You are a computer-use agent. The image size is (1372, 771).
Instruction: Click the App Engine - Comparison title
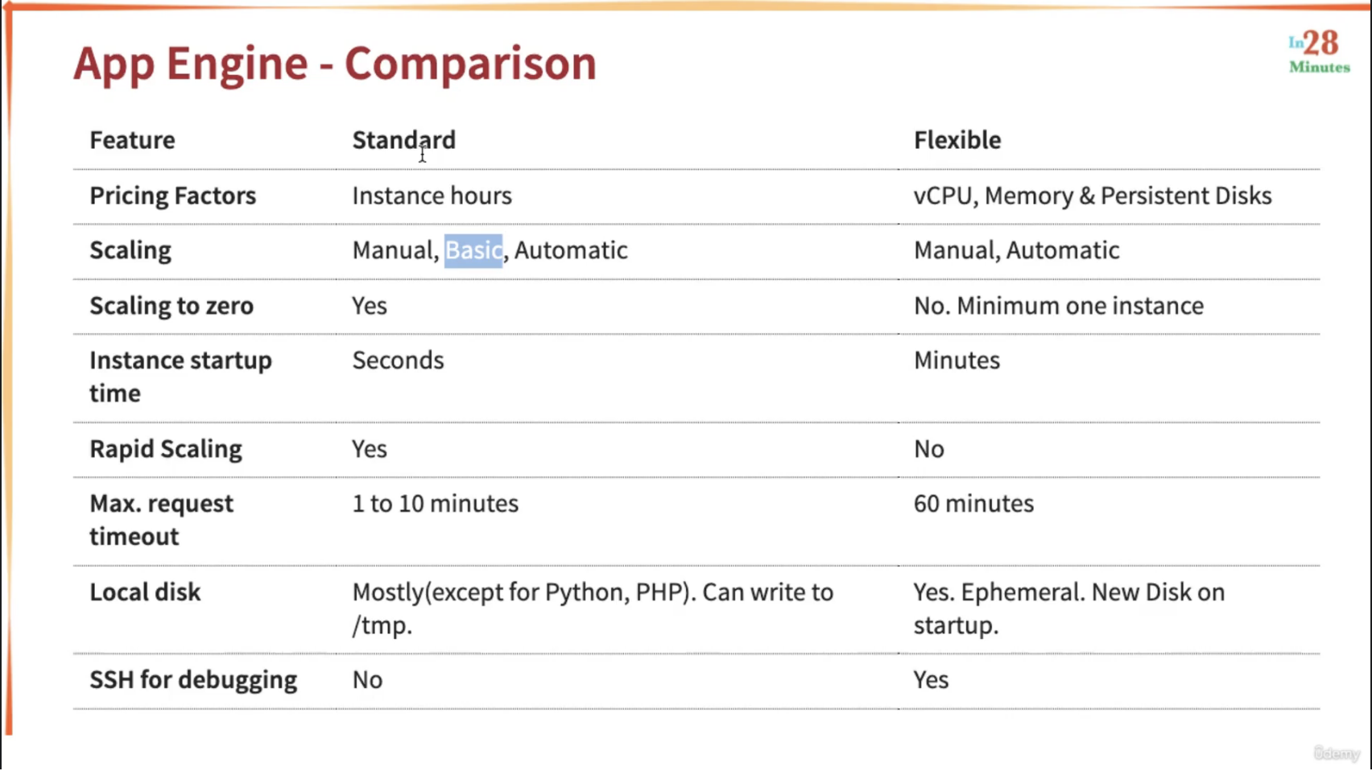coord(335,63)
